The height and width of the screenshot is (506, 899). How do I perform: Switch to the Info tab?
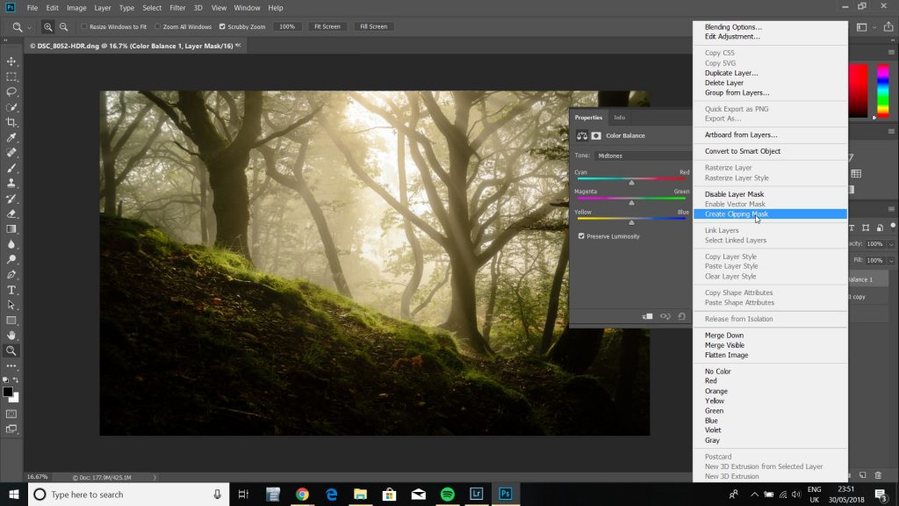tap(619, 117)
